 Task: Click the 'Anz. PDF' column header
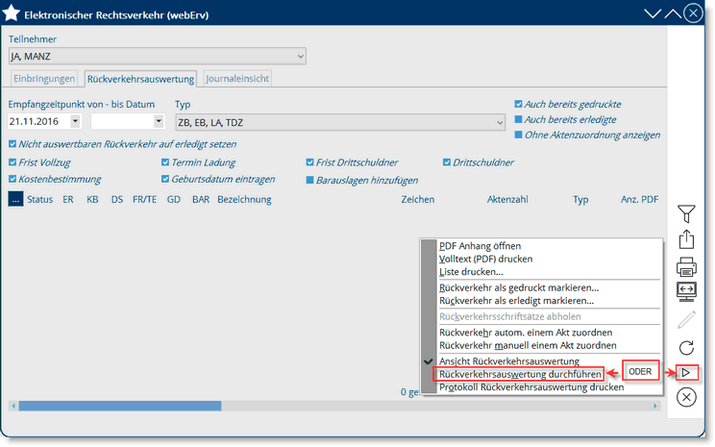click(639, 199)
